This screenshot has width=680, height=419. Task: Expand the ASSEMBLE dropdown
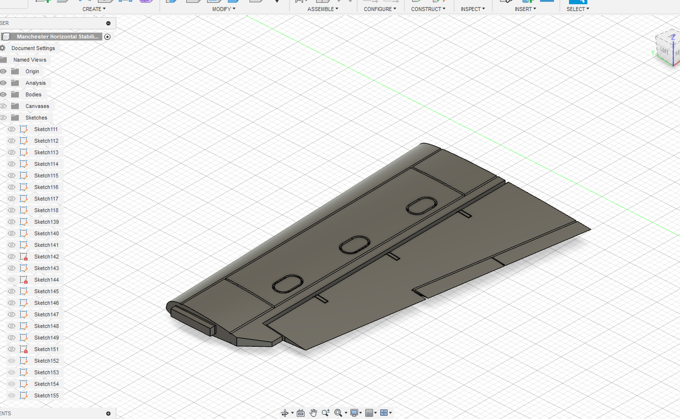pos(322,8)
